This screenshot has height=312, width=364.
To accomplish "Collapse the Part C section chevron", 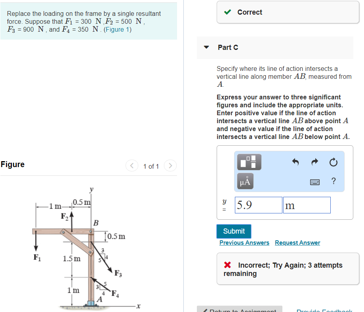I will click(x=206, y=47).
